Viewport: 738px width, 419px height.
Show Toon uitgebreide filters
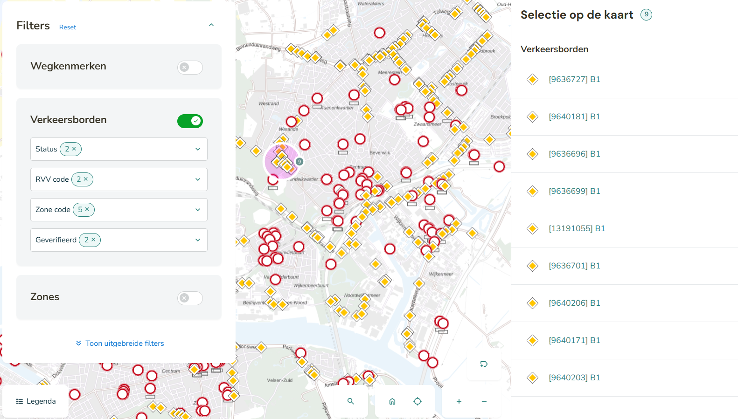click(120, 343)
